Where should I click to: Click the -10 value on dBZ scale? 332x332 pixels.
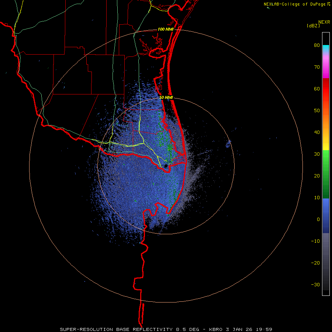315,241
